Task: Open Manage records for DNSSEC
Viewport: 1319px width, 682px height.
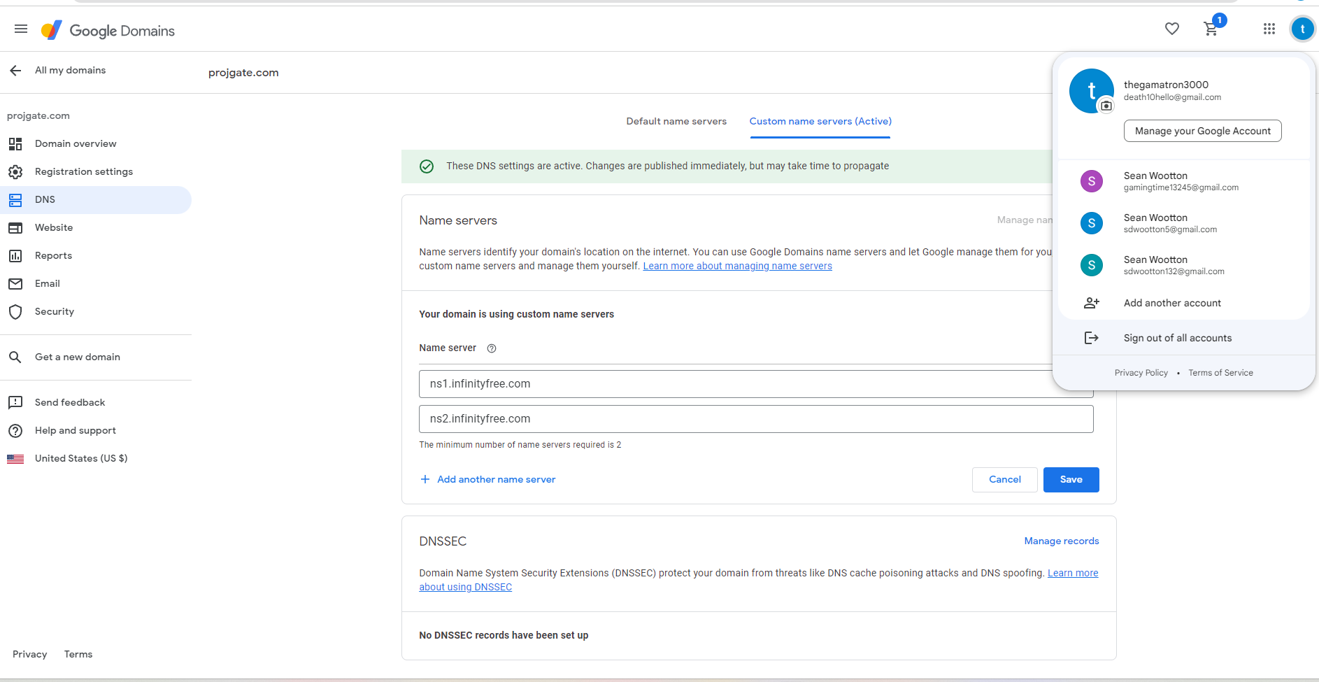Action: point(1061,541)
